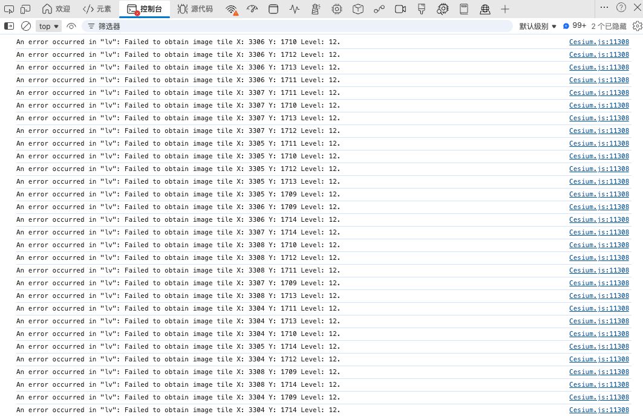Image resolution: width=643 pixels, height=420 pixels.
Task: Click the 99+ issues counter
Action: click(x=575, y=26)
